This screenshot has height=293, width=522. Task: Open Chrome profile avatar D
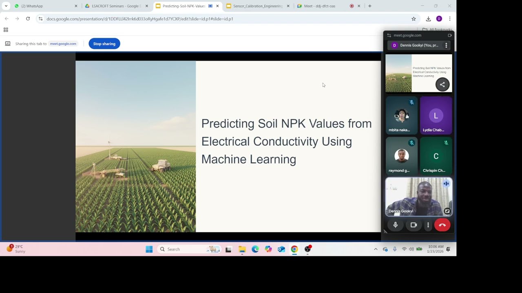[439, 19]
